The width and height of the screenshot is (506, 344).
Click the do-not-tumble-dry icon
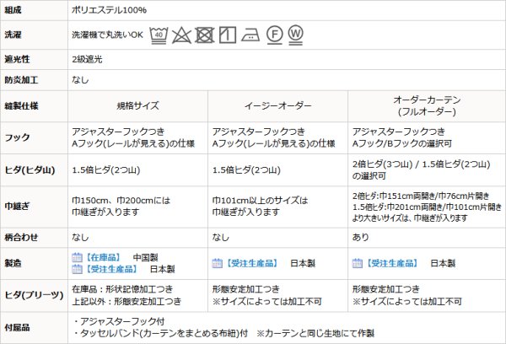pos(203,35)
